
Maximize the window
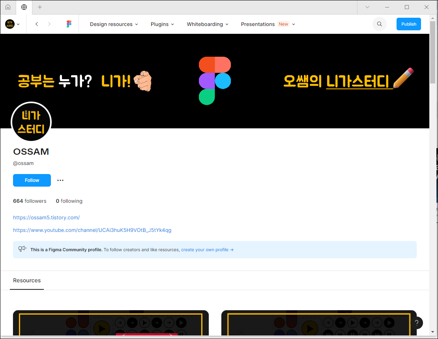407,7
